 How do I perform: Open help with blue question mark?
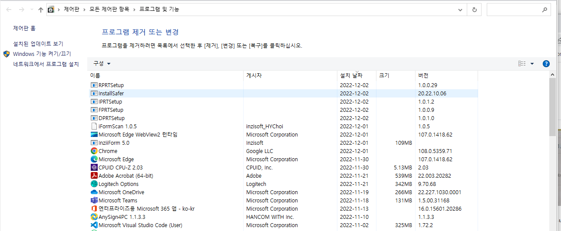[546, 64]
